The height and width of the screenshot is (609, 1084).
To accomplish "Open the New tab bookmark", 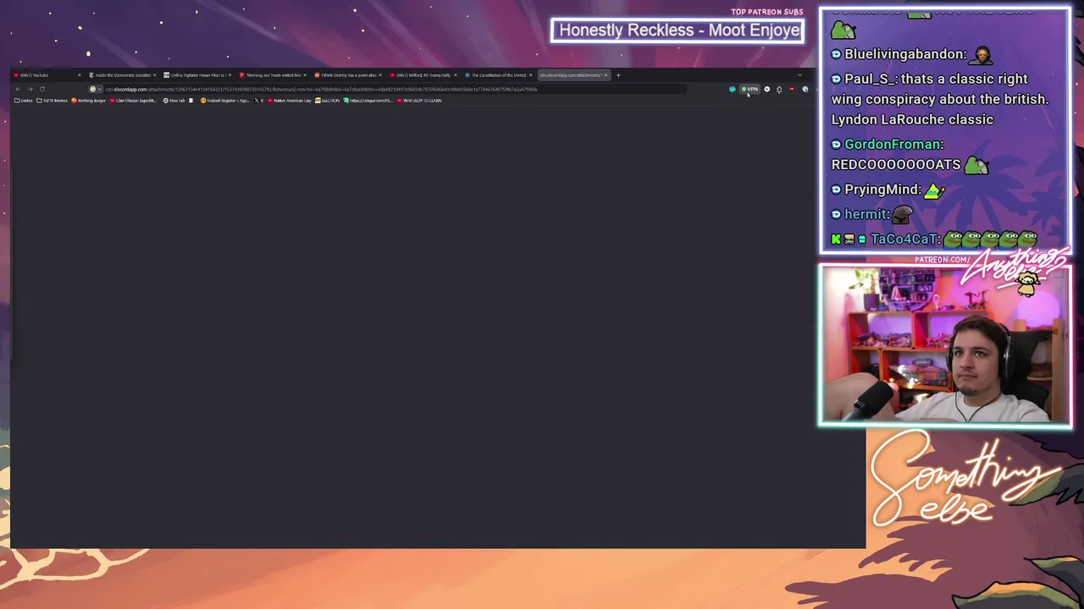I will point(174,101).
